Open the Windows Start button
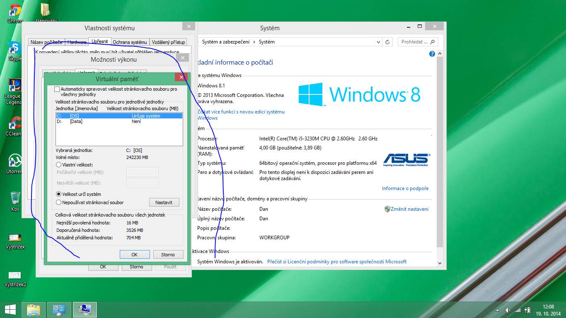This screenshot has width=566, height=318. coord(10,310)
